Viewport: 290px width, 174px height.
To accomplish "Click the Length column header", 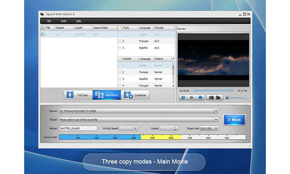I will pos(83,28).
